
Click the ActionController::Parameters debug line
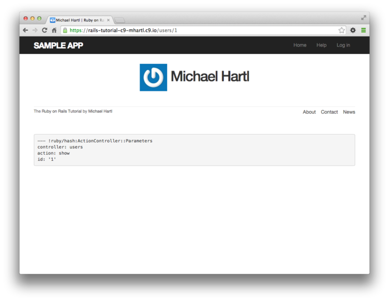click(95, 141)
